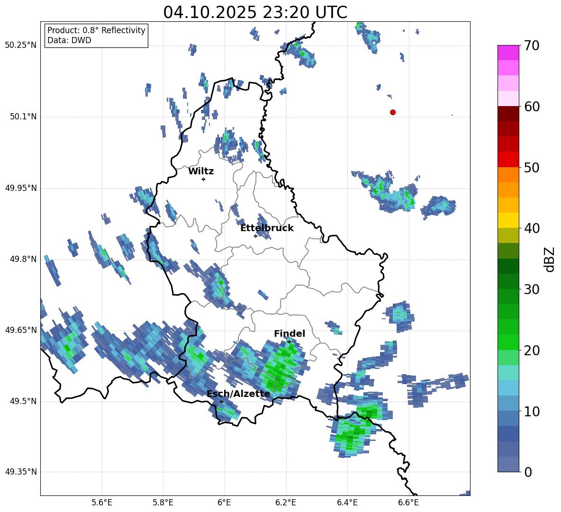This screenshot has height=512, width=561.
Task: Click the 6.2°E longitude label
Action: point(286,503)
